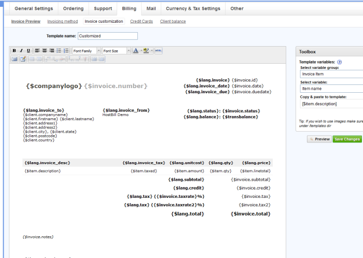Switch to the Mail tab
Image resolution: width=363 pixels, height=258 pixels.
(x=151, y=9)
